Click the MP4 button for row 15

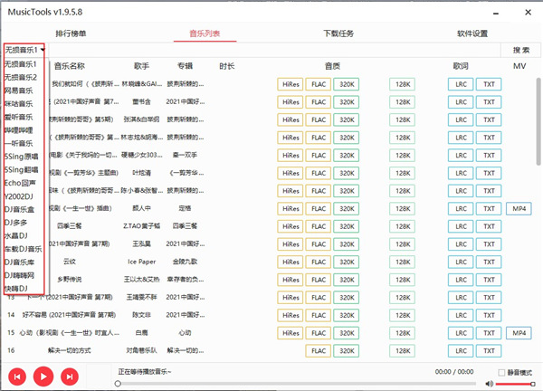point(519,333)
